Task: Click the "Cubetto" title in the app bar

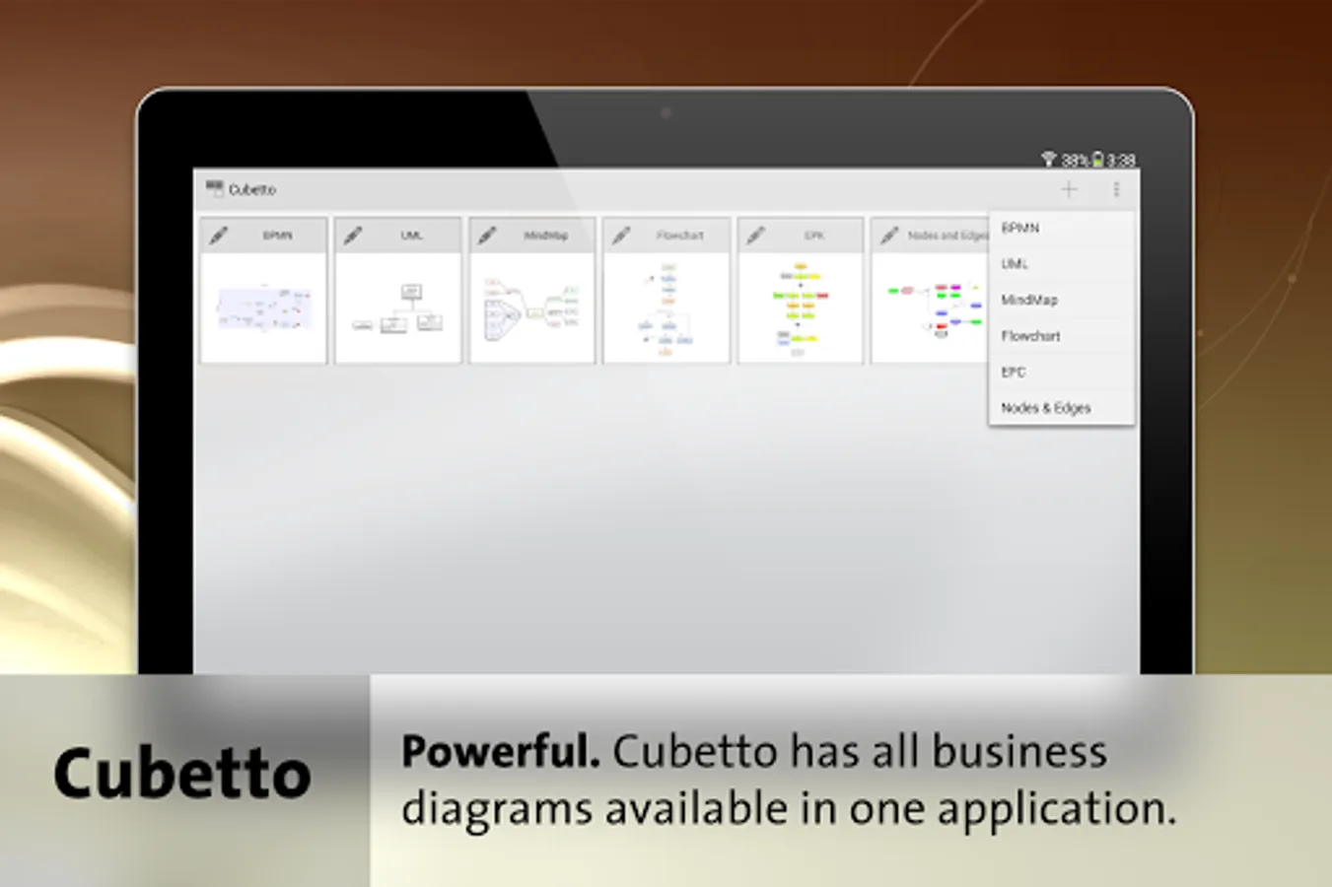Action: pyautogui.click(x=252, y=189)
